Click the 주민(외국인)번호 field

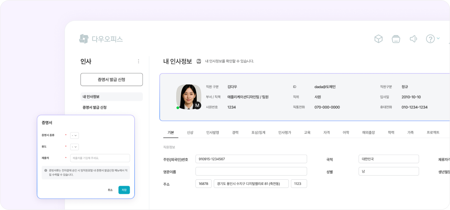pos(251,159)
